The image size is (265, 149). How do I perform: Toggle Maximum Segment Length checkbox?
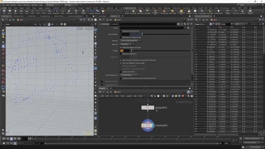click(x=120, y=48)
